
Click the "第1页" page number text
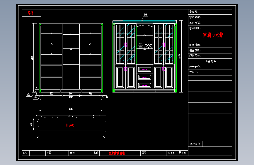[183, 153]
